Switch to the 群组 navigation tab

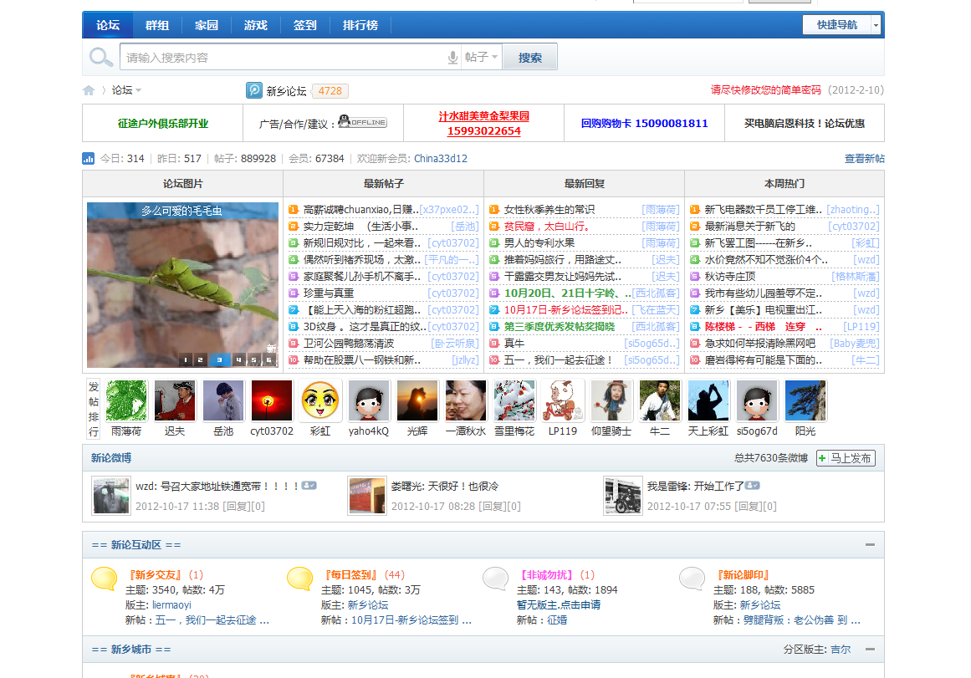156,24
